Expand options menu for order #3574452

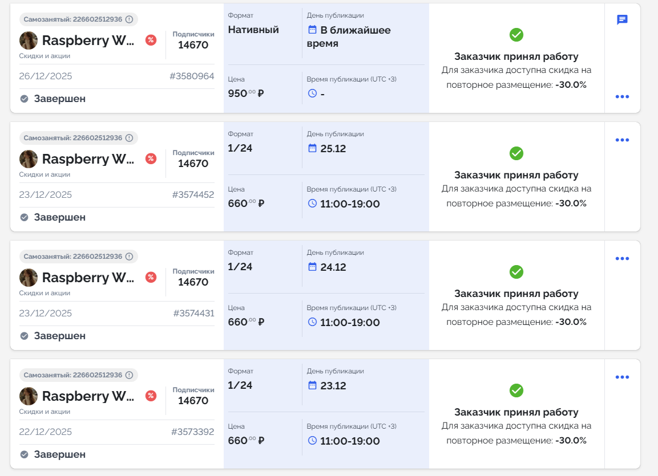tap(622, 140)
